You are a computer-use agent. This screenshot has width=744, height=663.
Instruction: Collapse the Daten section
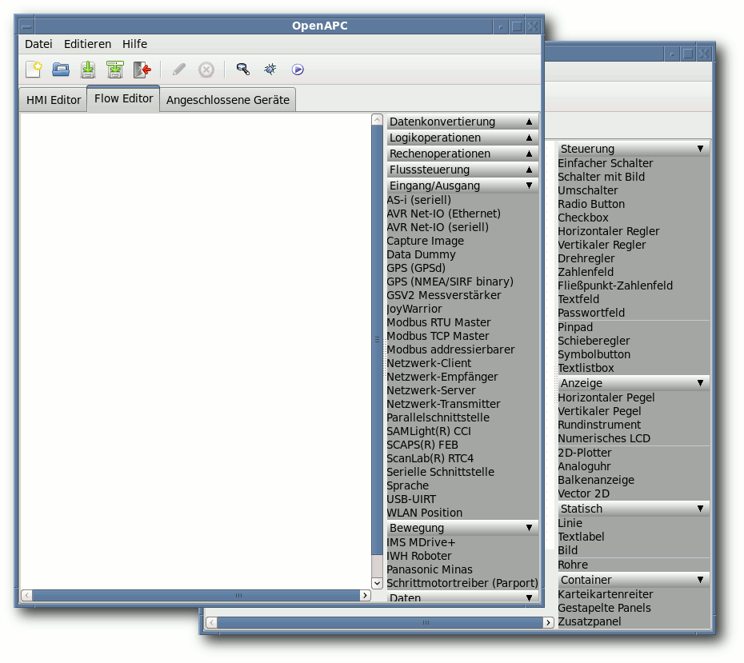point(462,597)
